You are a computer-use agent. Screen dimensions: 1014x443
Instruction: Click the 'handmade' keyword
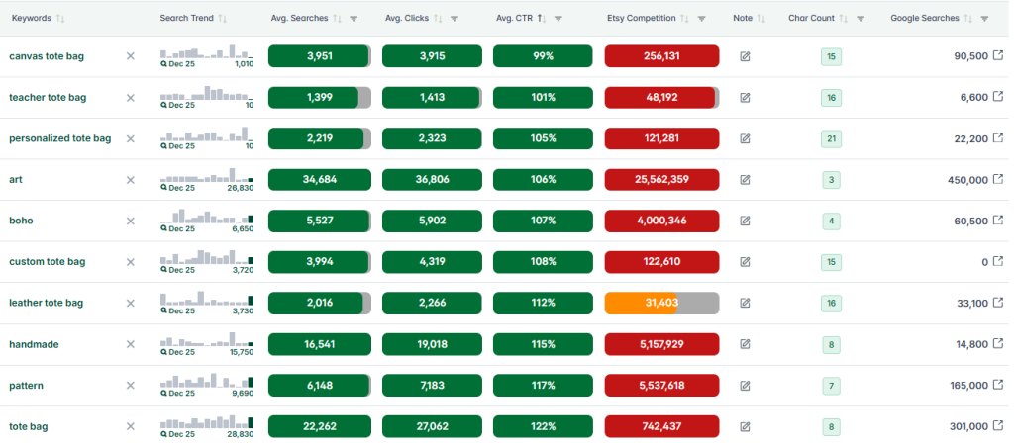pyautogui.click(x=34, y=344)
